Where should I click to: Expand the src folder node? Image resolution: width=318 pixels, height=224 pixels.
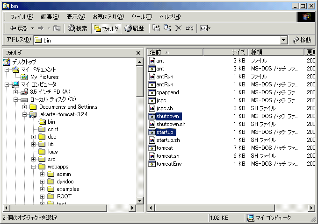[x=34, y=160]
